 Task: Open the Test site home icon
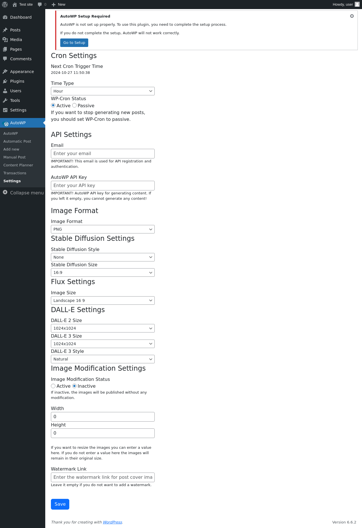15,5
